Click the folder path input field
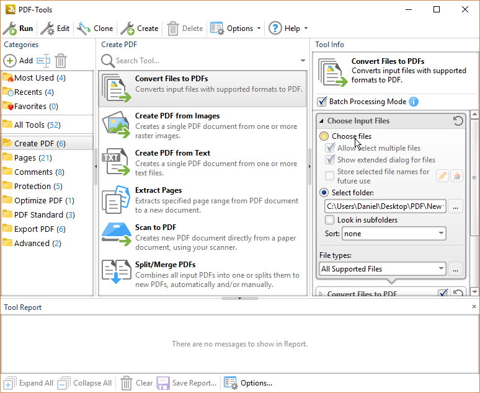The width and height of the screenshot is (480, 393). [x=385, y=206]
